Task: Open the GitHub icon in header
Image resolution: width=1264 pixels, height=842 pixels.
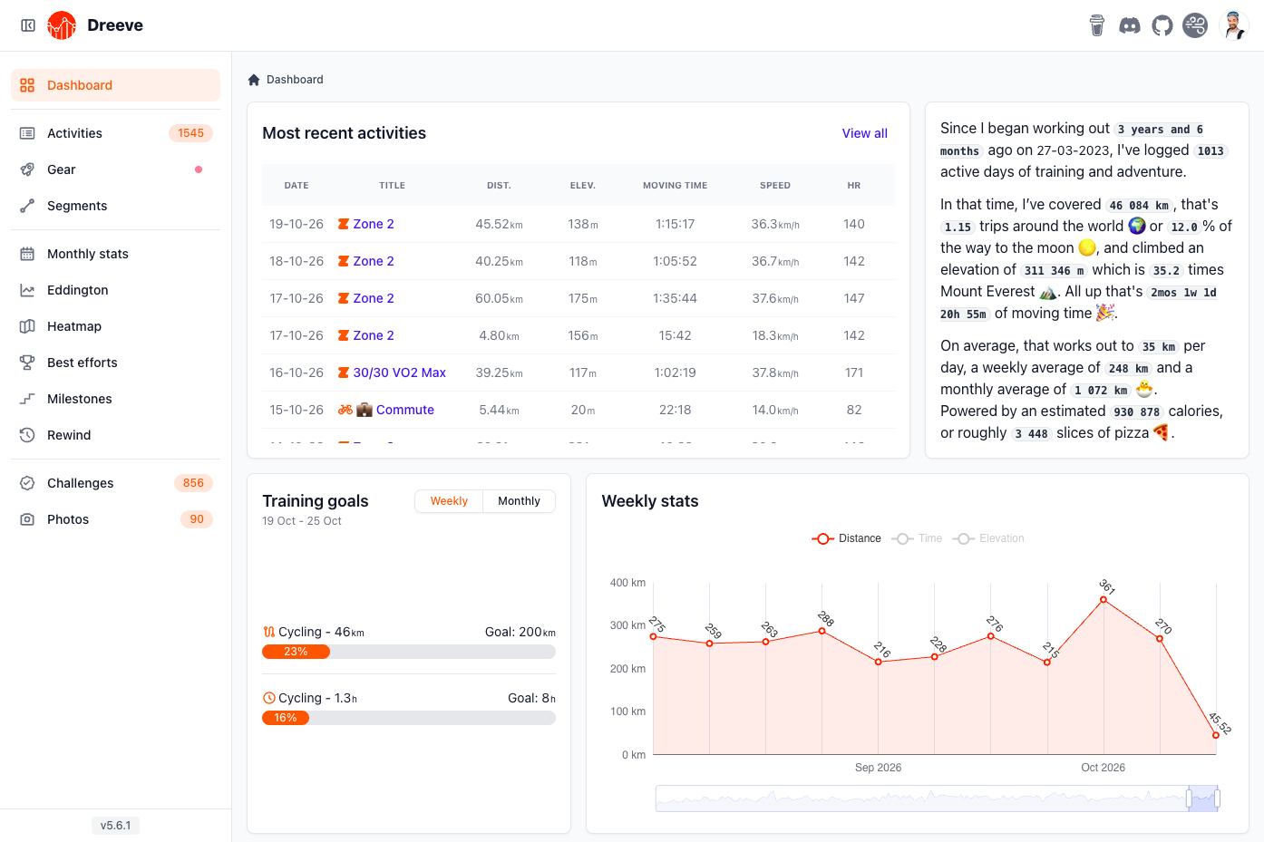Action: 1162,25
